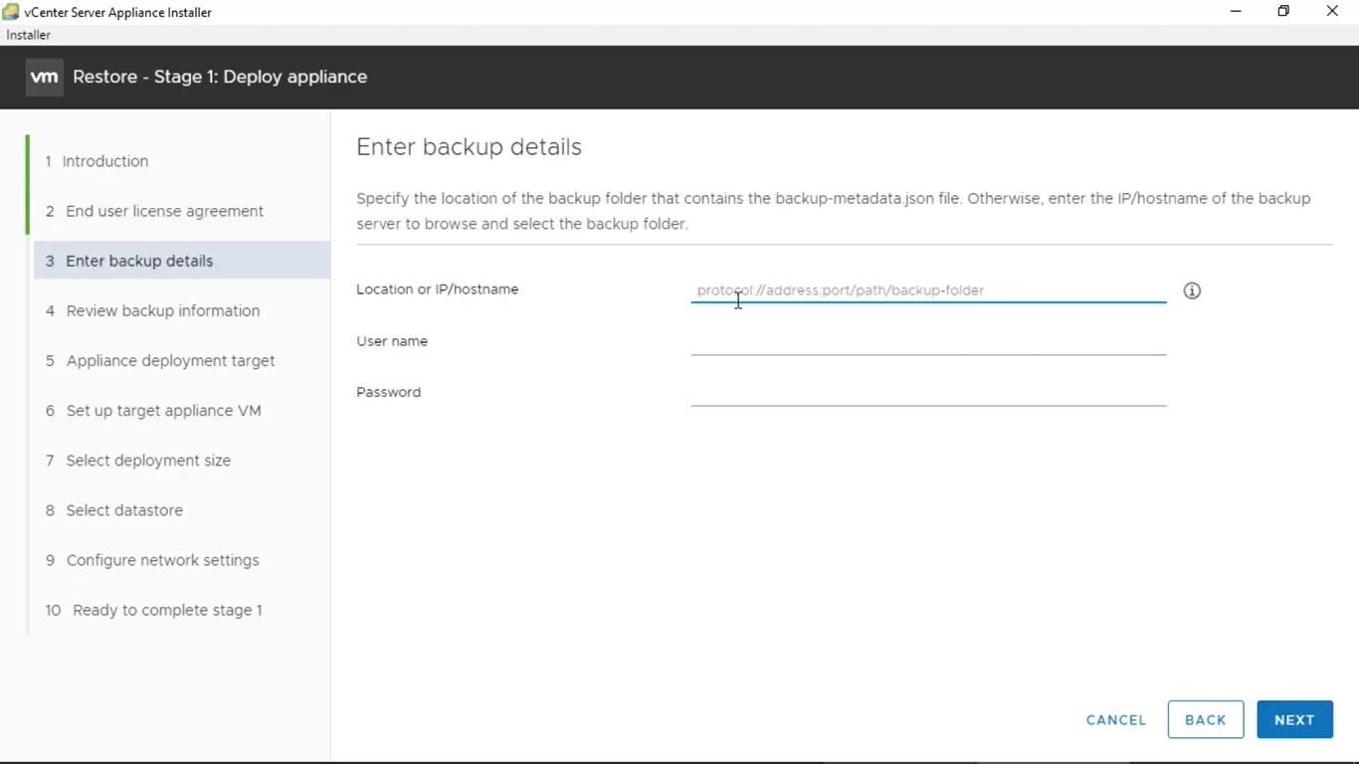This screenshot has height=764, width=1359.
Task: Click the 'Enter backup details' heading
Action: tap(469, 147)
